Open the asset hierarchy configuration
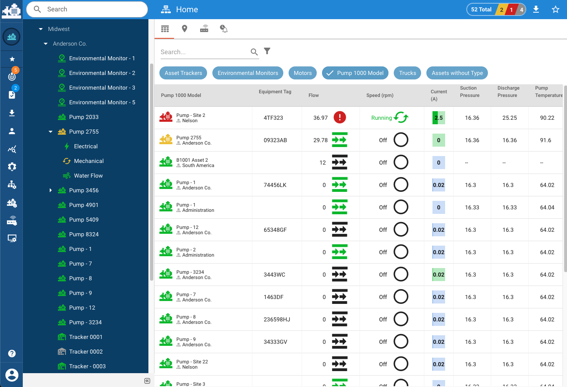567x387 pixels. (12, 185)
